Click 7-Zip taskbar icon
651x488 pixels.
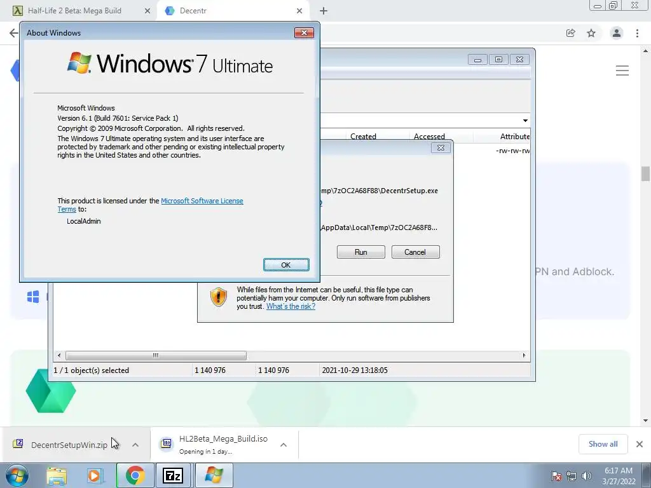click(173, 475)
